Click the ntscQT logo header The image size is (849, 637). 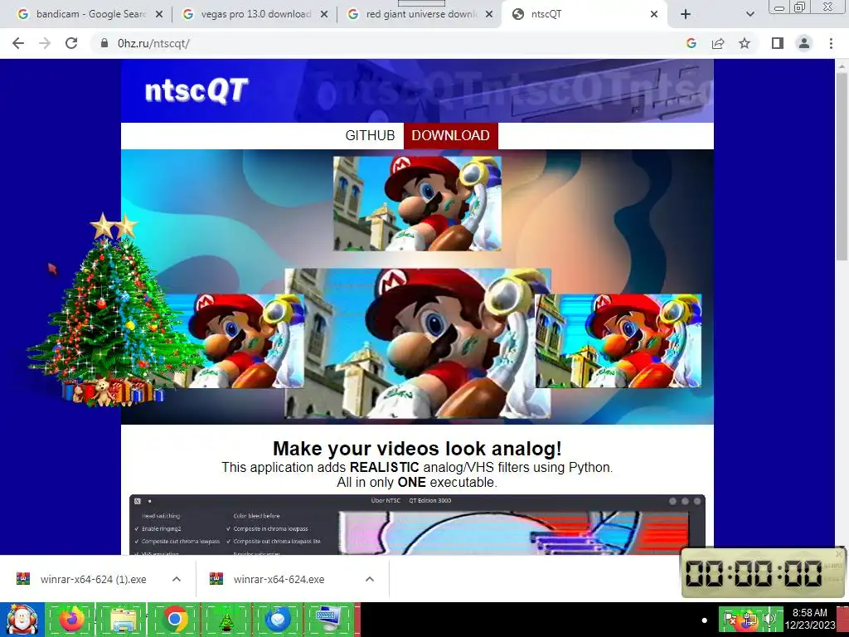pos(196,90)
